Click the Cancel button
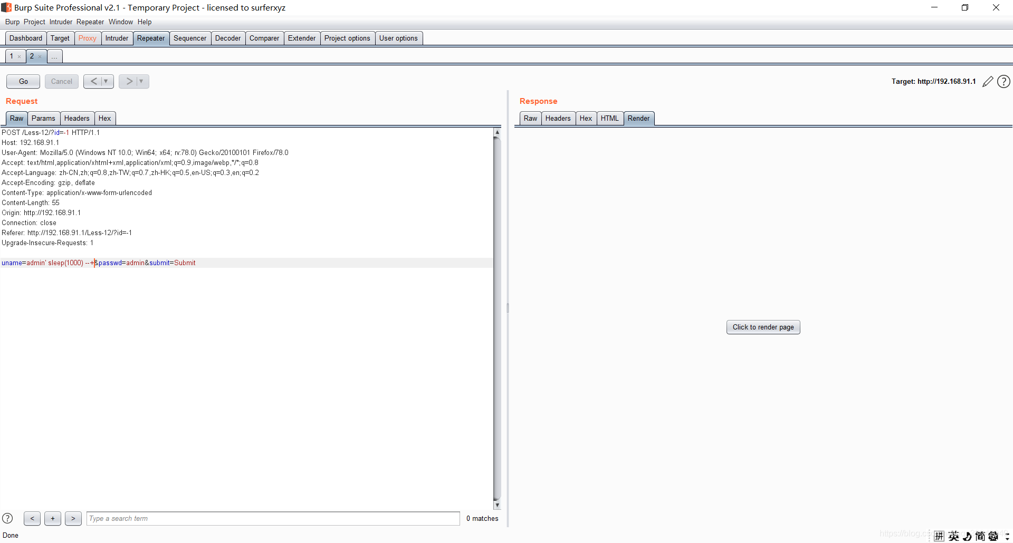Viewport: 1013px width, 543px height. click(x=62, y=81)
